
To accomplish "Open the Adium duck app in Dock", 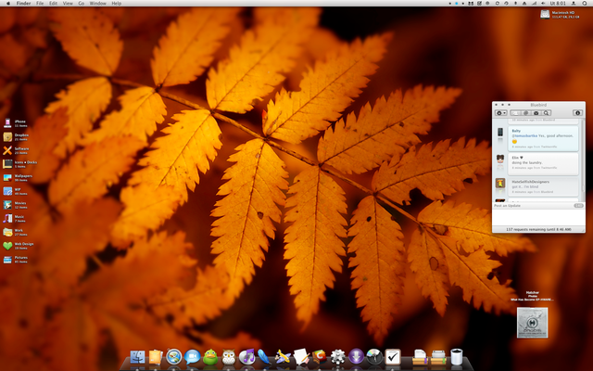I will coord(210,357).
